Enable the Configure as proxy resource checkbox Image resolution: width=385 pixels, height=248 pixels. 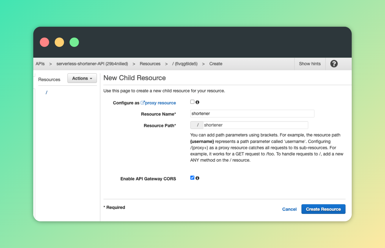[192, 102]
